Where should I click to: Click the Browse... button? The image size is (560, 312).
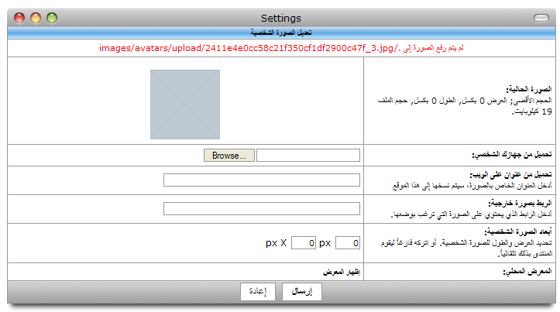click(229, 156)
